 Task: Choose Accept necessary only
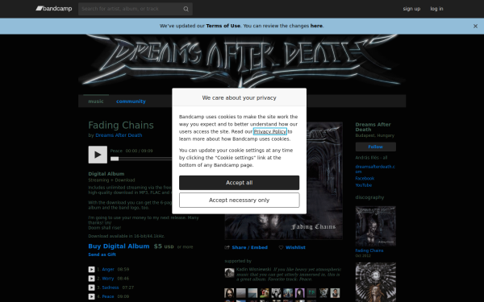(240, 201)
